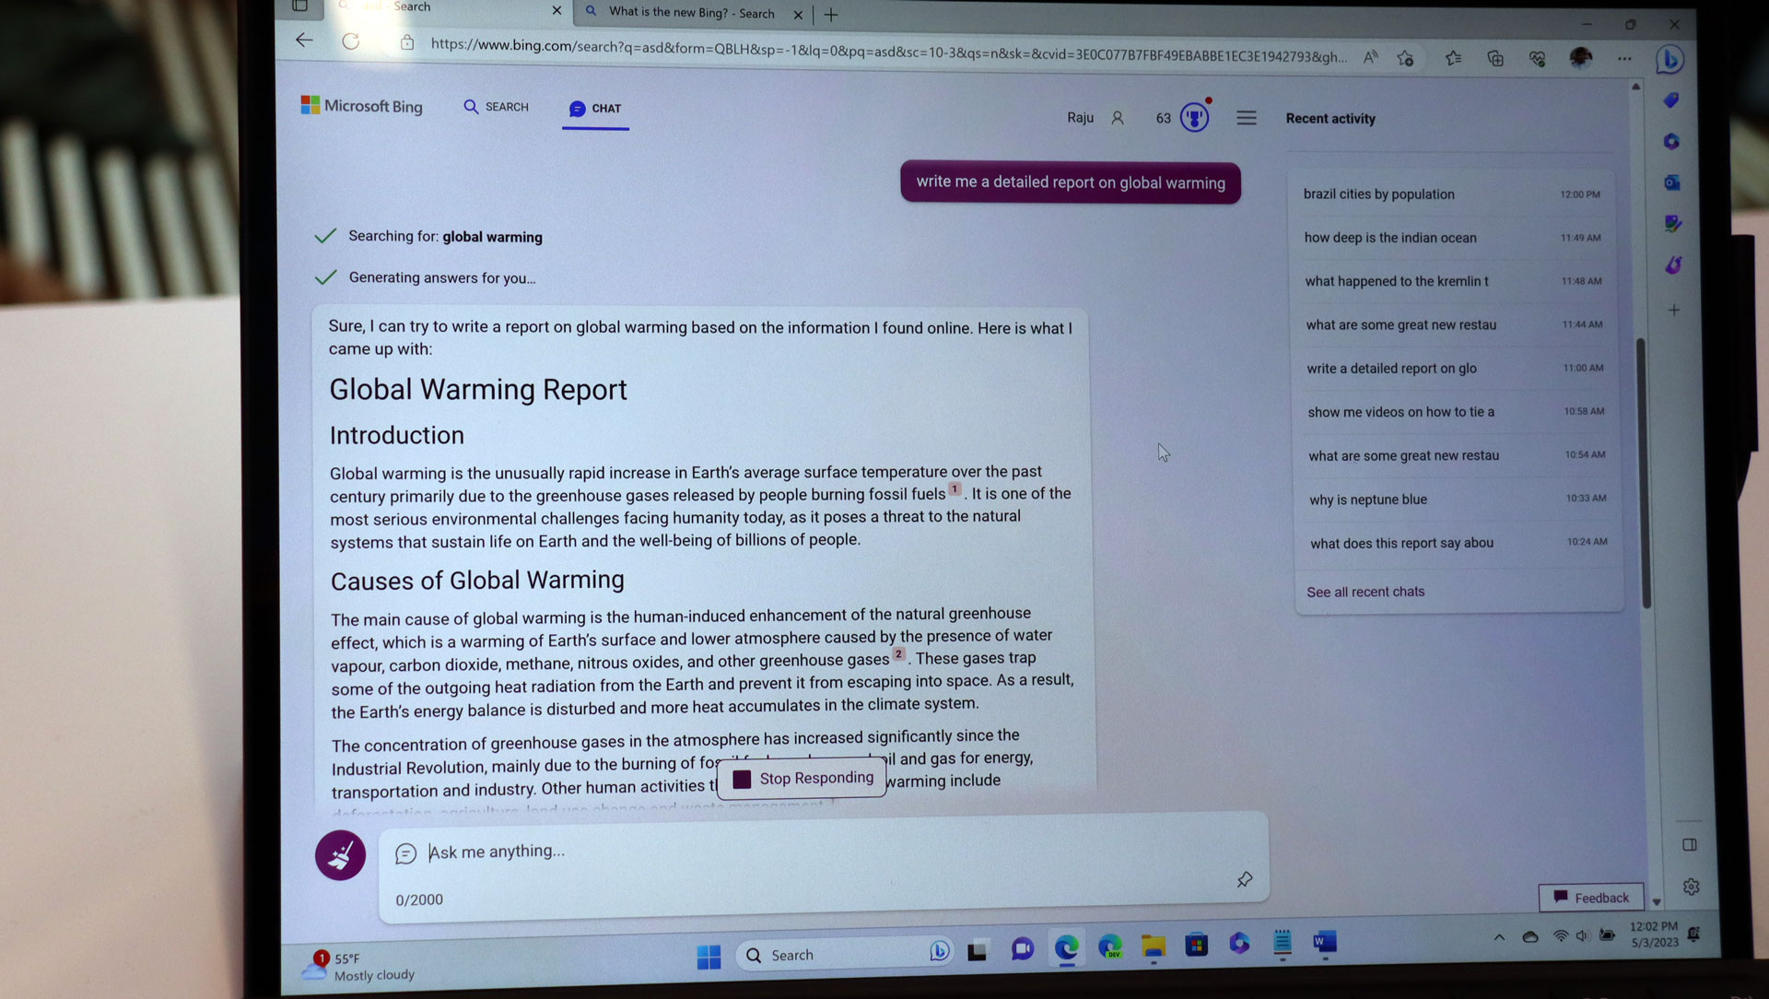Click the user account Raju profile
Screen dimensions: 1769x999
(1094, 118)
